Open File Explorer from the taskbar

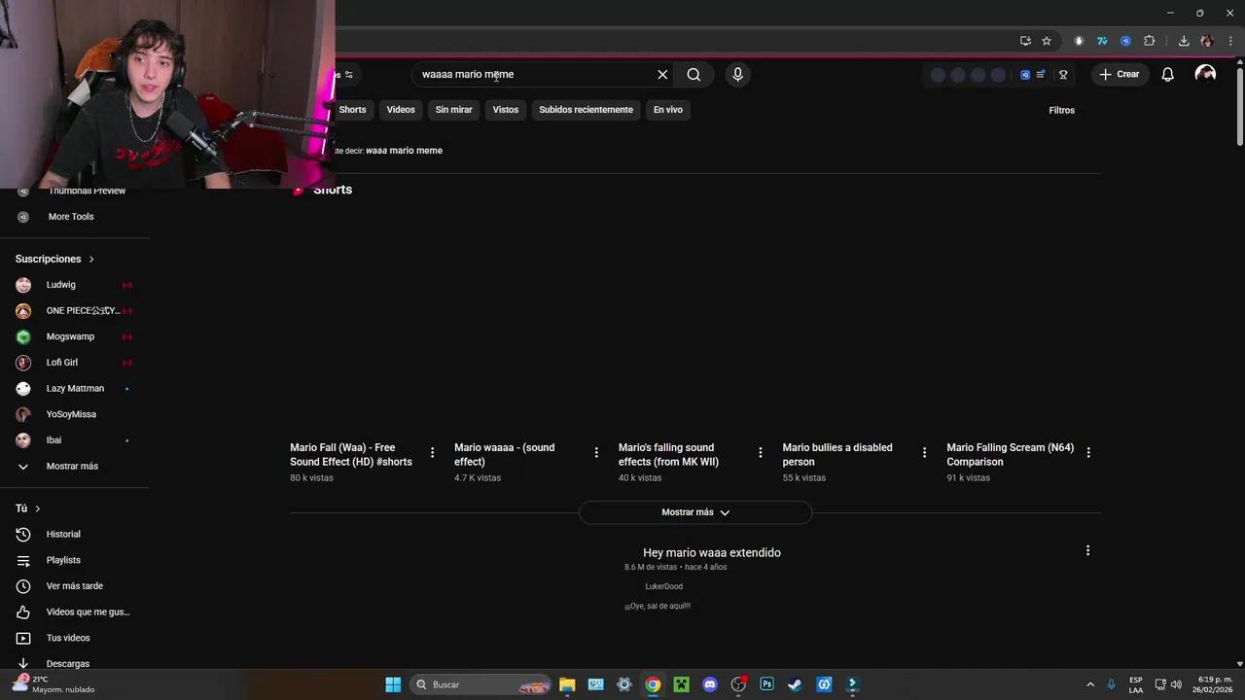[x=567, y=684]
